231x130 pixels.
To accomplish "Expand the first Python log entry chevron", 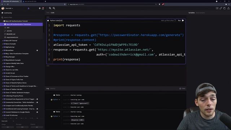I will click(x=59, y=100).
